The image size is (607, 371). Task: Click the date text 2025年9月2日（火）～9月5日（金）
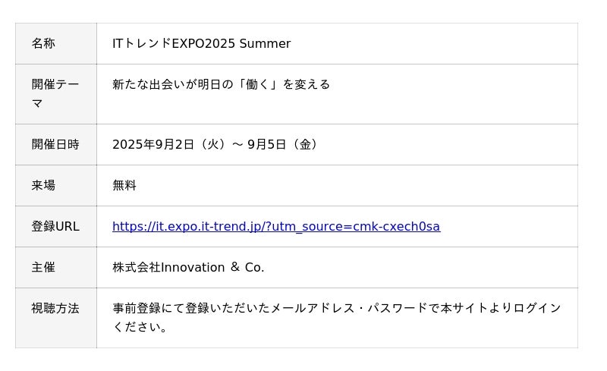point(216,144)
